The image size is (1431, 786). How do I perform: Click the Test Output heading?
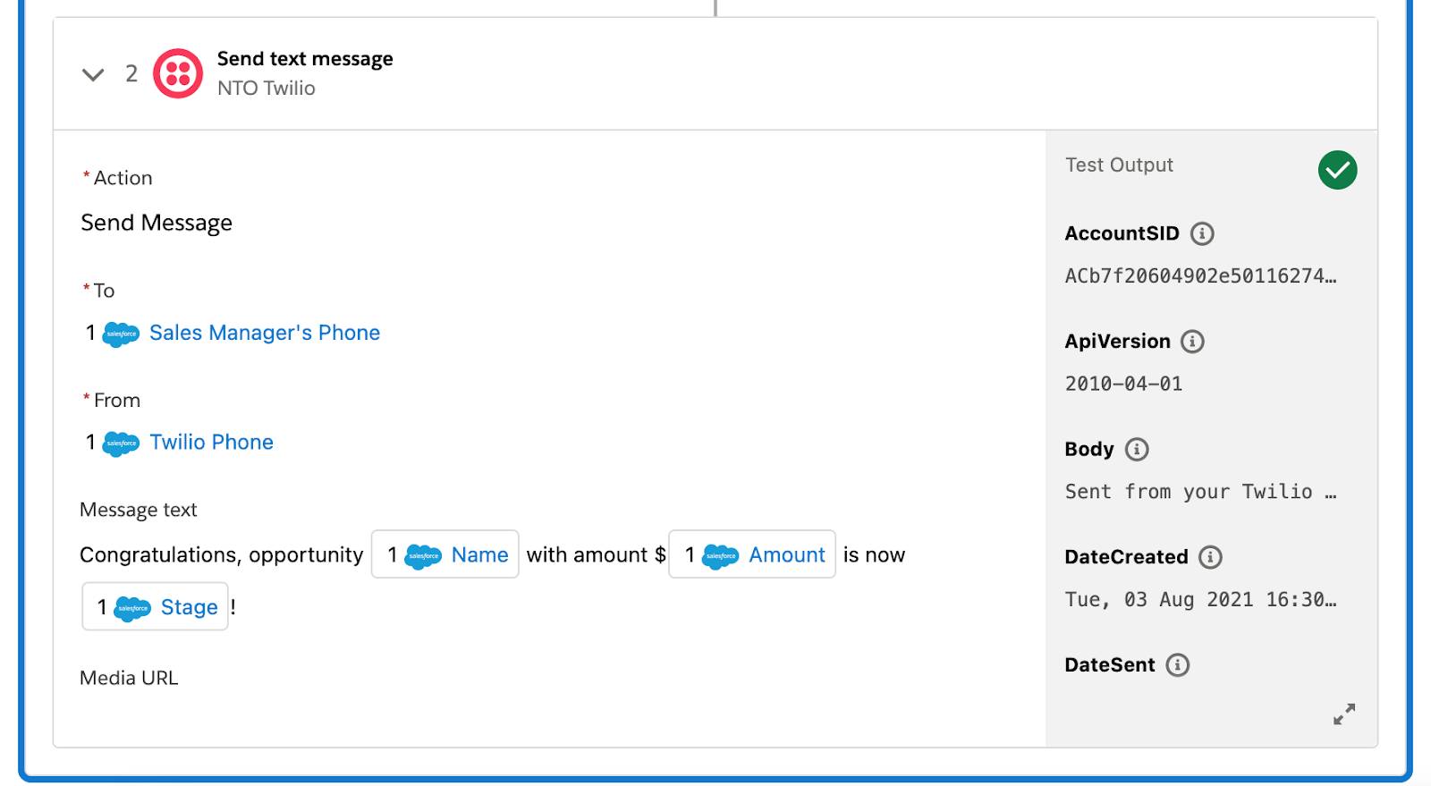coord(1119,165)
